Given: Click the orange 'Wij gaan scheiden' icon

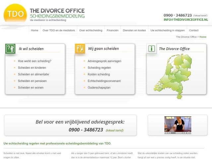Looking at the screenshot, I should [80, 48].
